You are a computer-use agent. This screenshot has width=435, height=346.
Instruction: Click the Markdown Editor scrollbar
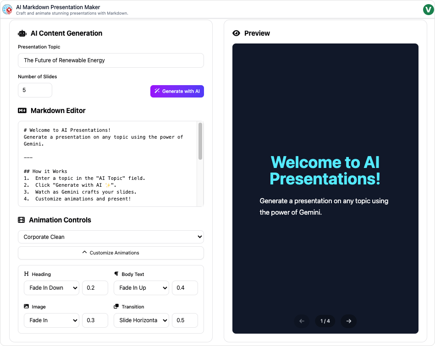(200, 142)
